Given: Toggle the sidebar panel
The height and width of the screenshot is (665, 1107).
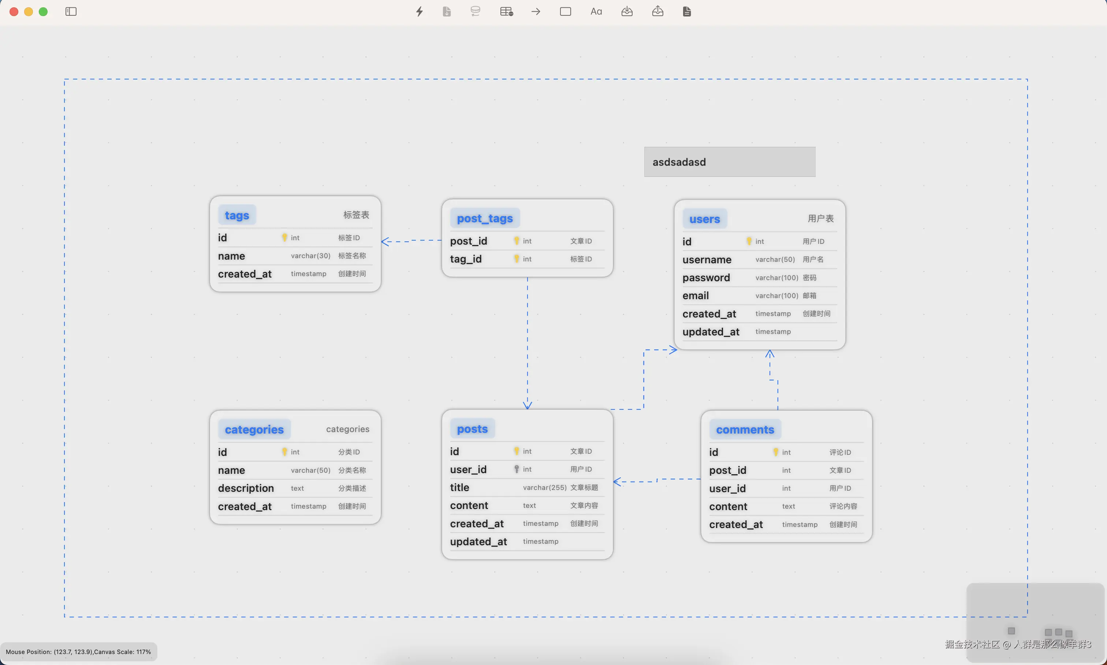Looking at the screenshot, I should 71,12.
